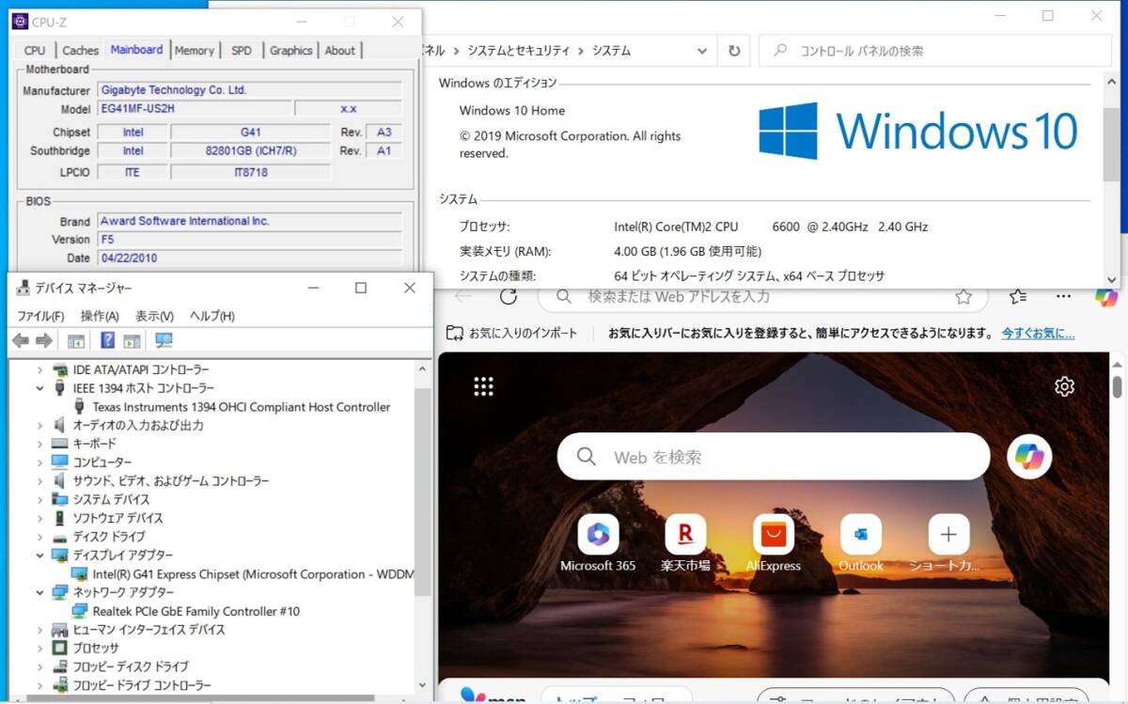Click お気に入りのインポート button in Edge

(511, 333)
